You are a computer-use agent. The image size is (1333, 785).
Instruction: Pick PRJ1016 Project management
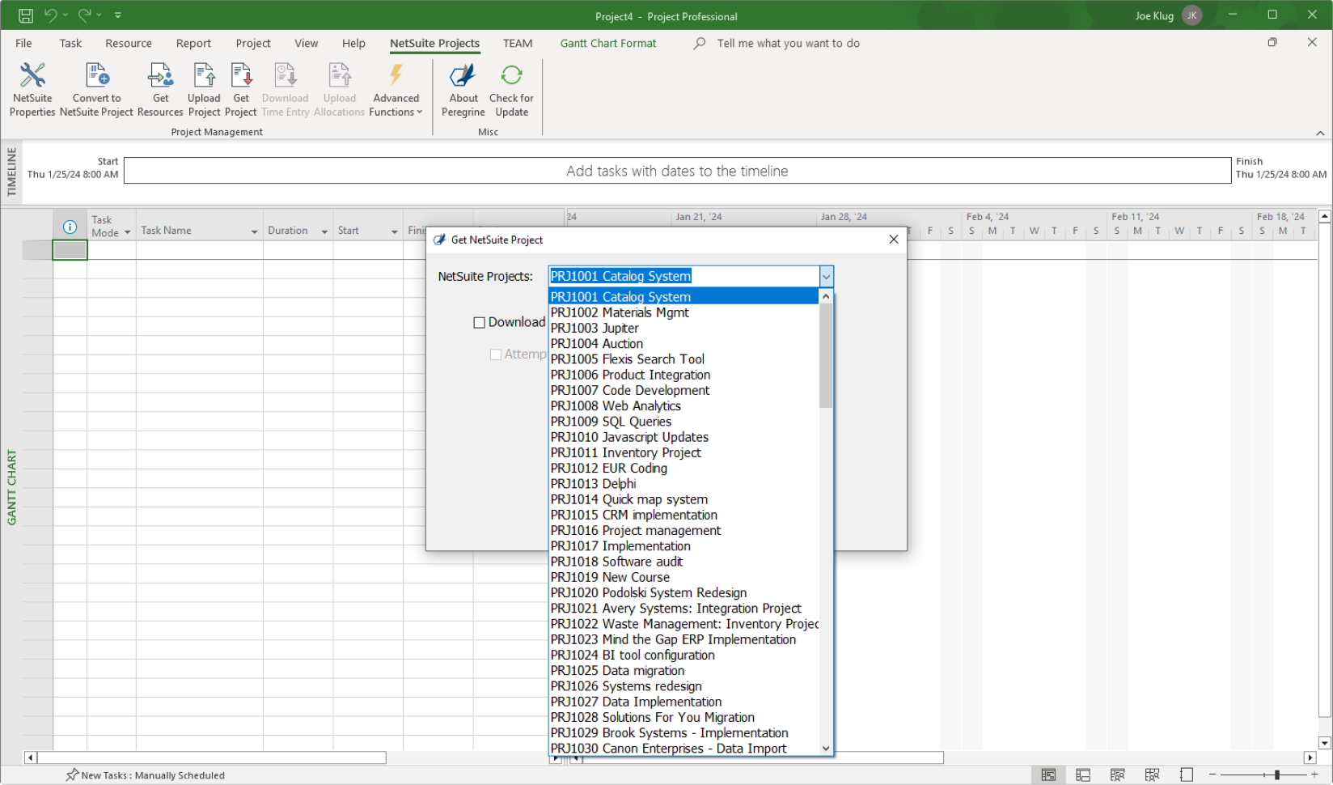pos(683,531)
